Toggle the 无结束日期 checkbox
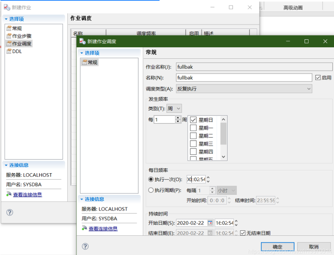The image size is (334, 255). point(243,233)
